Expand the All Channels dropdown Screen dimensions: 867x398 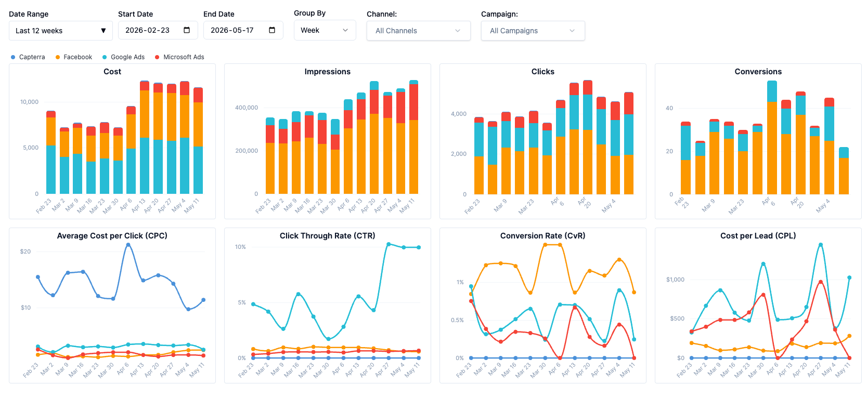pyautogui.click(x=419, y=31)
